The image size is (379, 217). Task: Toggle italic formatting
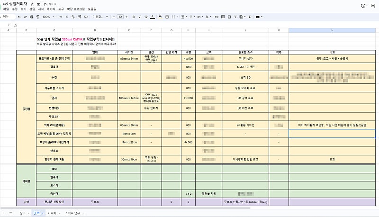139,17
